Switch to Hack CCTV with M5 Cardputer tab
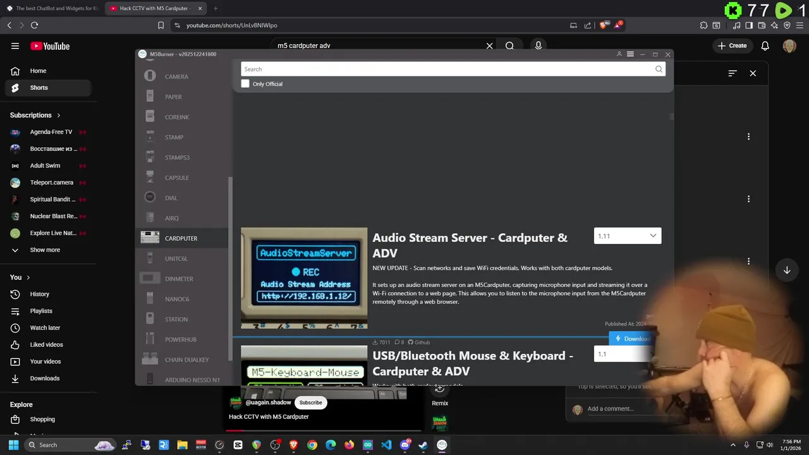 click(x=155, y=8)
